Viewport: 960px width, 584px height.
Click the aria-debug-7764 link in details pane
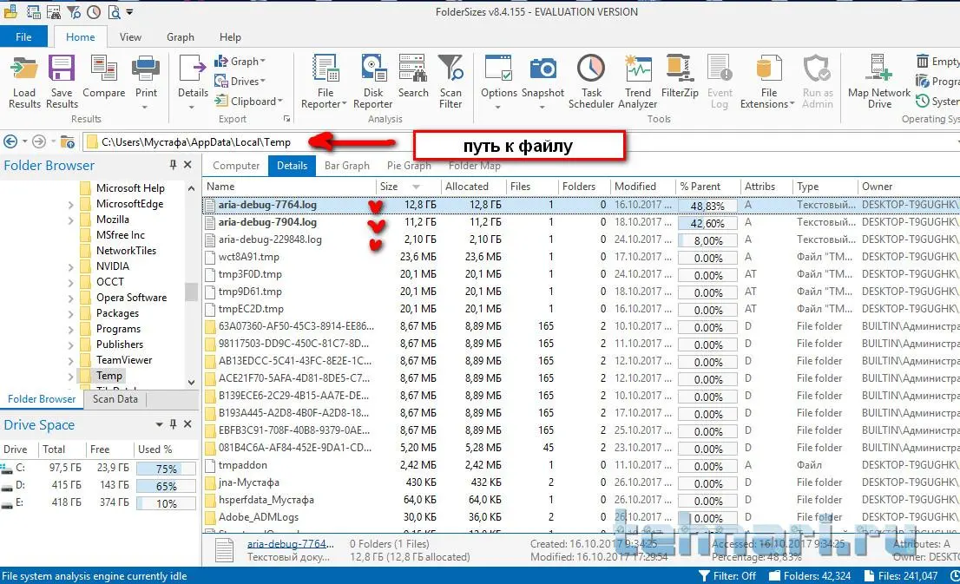point(290,543)
